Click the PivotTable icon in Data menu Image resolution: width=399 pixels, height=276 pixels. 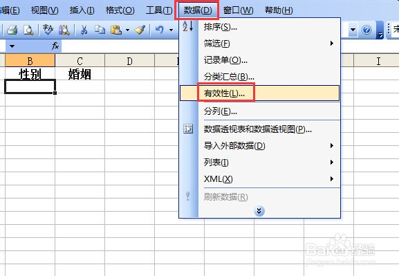pos(188,129)
